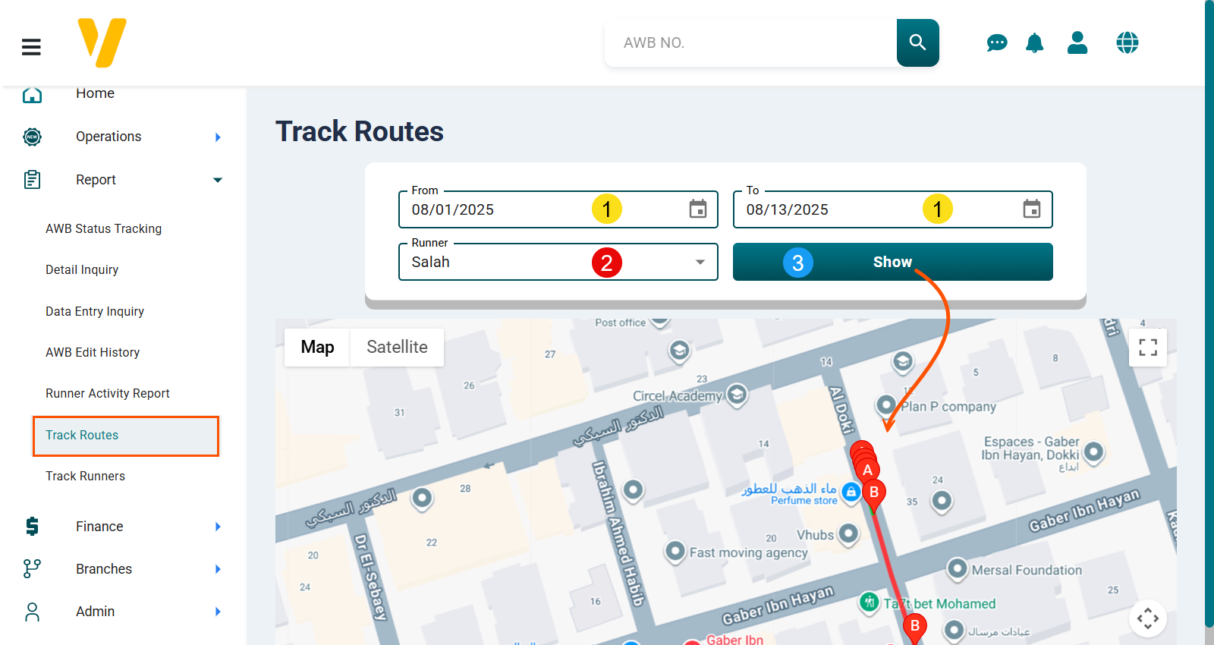The height and width of the screenshot is (645, 1214).
Task: Click the map camera controls button
Action: tap(1148, 618)
